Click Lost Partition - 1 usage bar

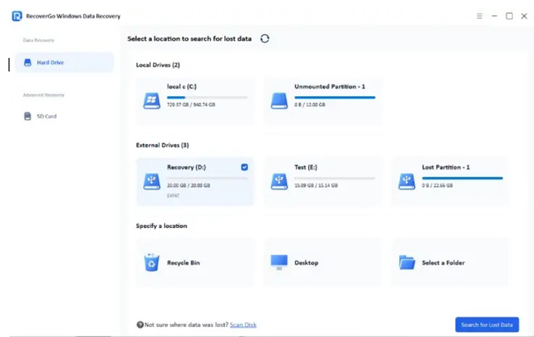click(x=462, y=178)
